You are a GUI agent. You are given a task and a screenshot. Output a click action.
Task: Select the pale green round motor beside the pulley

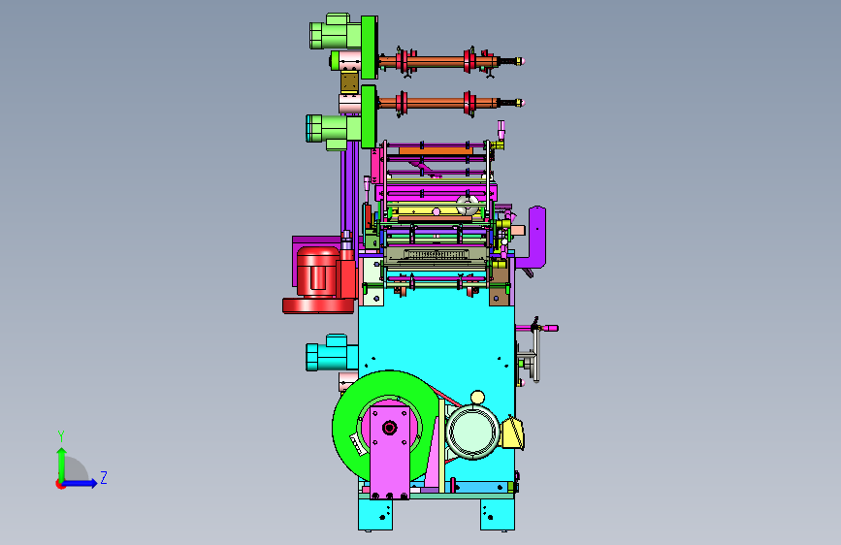pyautogui.click(x=472, y=433)
